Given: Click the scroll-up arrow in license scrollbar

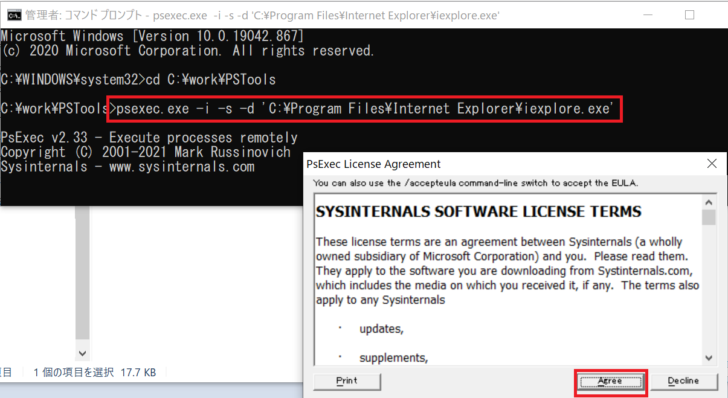Looking at the screenshot, I should point(709,202).
